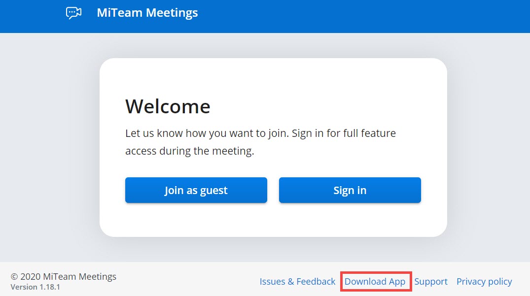Click the word 'Feedback' in the footer
This screenshot has width=530, height=296.
(x=316, y=282)
